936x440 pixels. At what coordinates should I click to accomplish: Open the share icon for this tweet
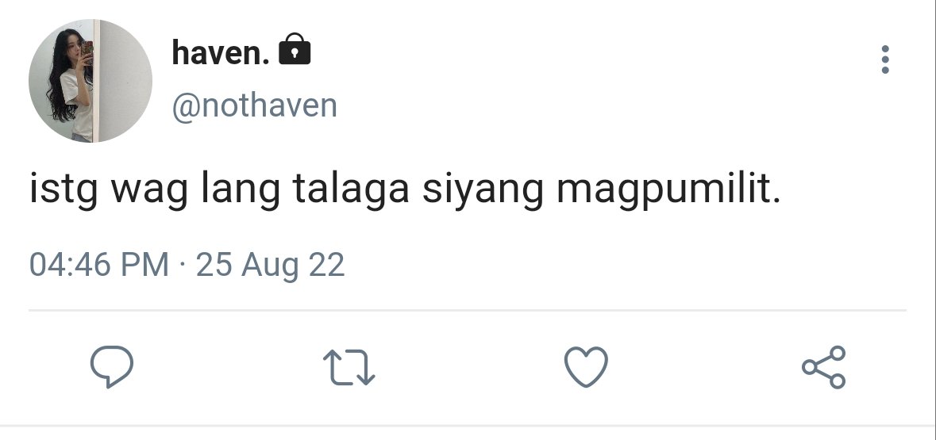click(x=824, y=366)
